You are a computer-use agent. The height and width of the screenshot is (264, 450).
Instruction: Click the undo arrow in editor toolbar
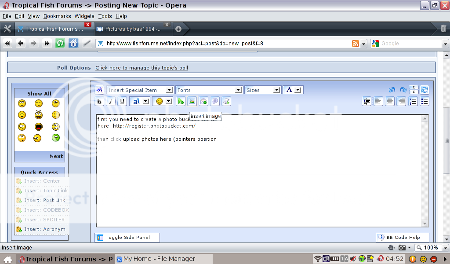392,90
